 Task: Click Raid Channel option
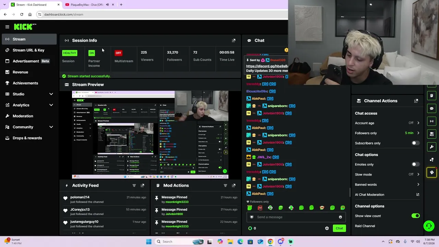point(365,226)
